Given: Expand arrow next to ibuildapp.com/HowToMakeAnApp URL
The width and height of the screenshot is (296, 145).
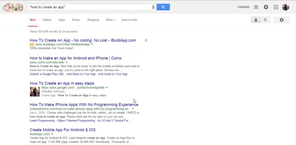Looking at the screenshot, I should click(x=92, y=44).
